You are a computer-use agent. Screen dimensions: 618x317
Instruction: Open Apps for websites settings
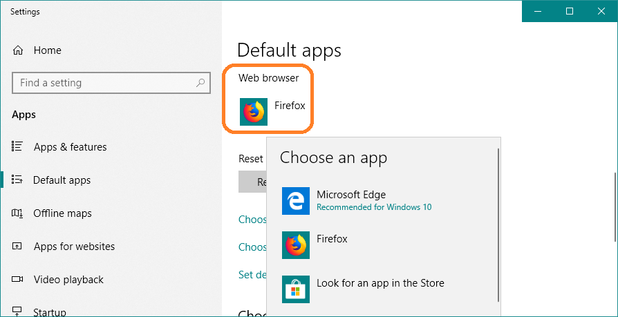[x=75, y=247]
